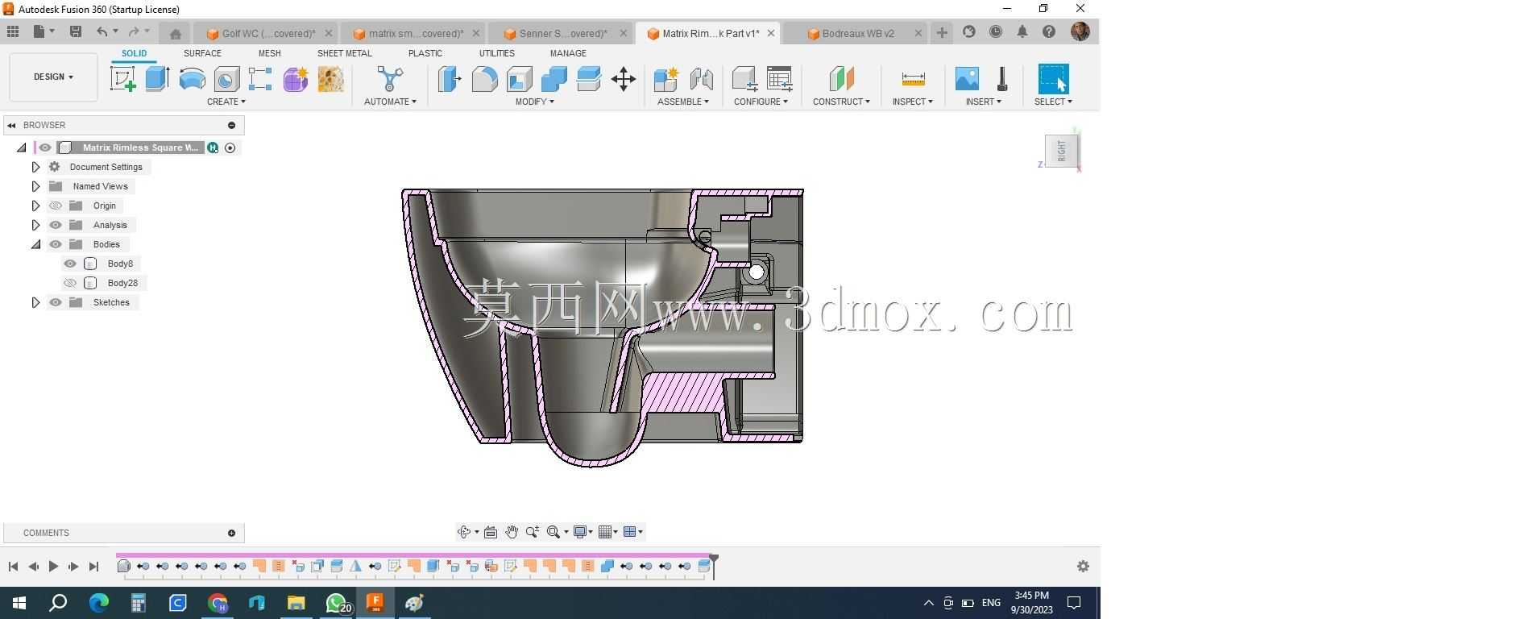
Task: Select the Press Pull tool
Action: pyautogui.click(x=450, y=79)
